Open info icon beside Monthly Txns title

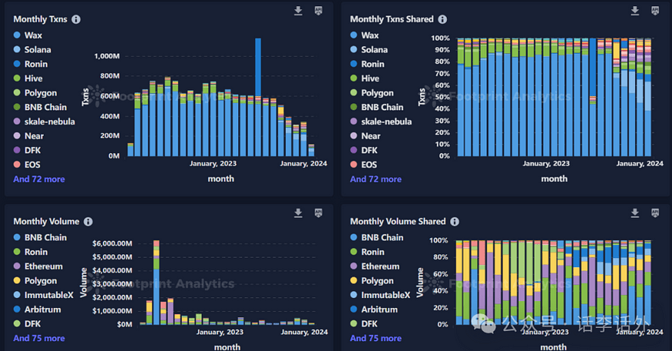click(76, 19)
